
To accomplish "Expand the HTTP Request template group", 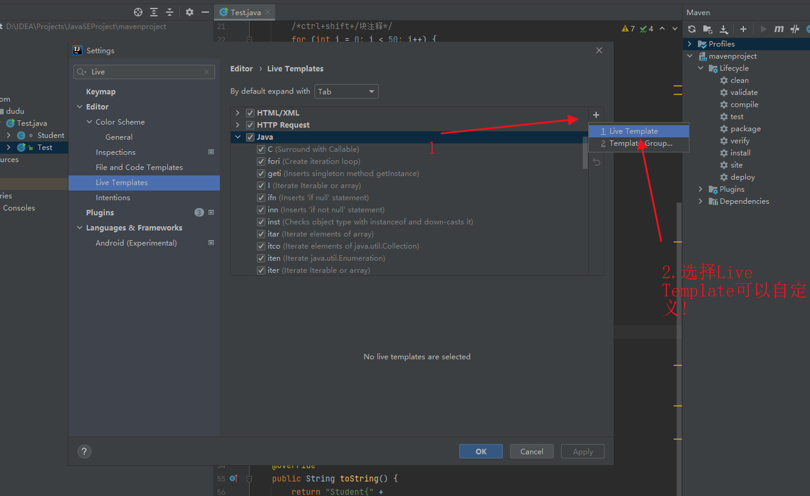I will coord(237,125).
